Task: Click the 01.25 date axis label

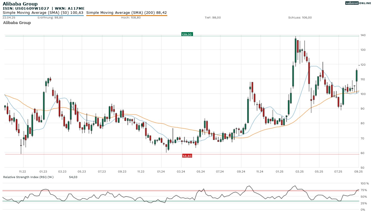Action: click(x=280, y=172)
